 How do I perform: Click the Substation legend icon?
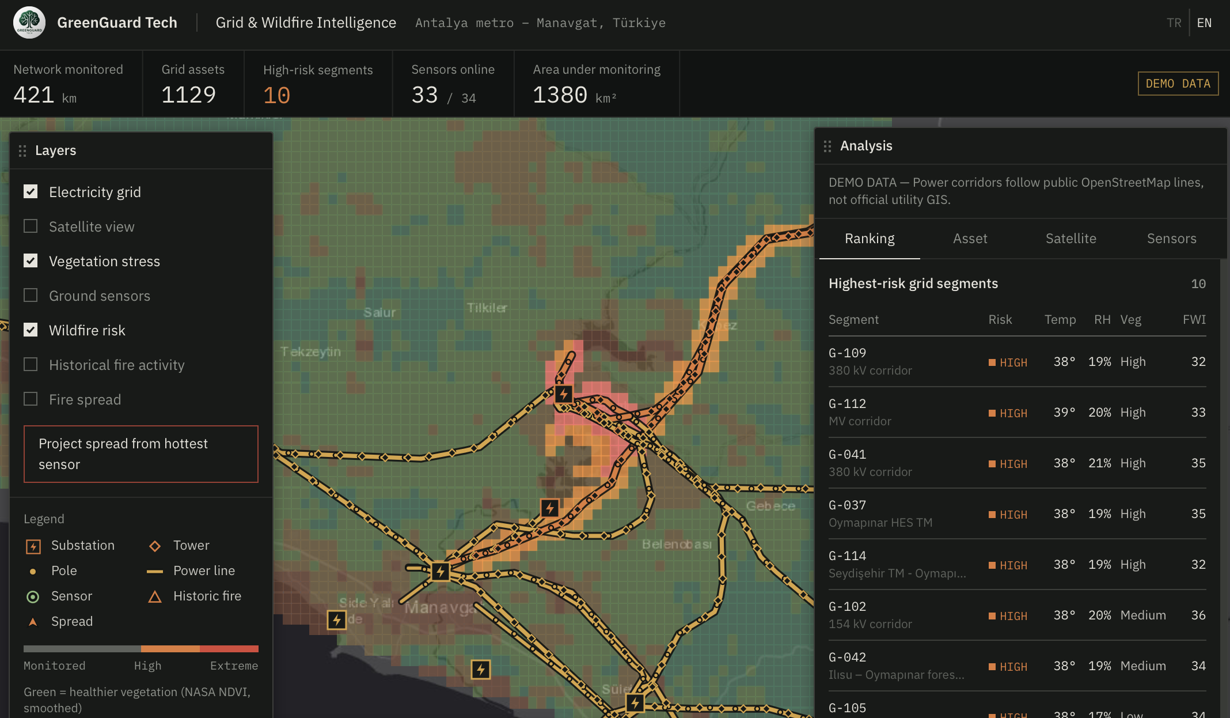pos(33,546)
